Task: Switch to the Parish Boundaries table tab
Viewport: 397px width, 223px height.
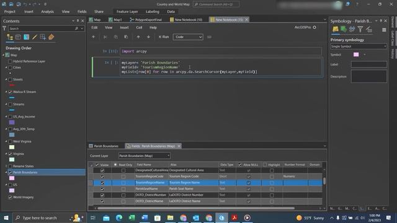Action: [104, 146]
